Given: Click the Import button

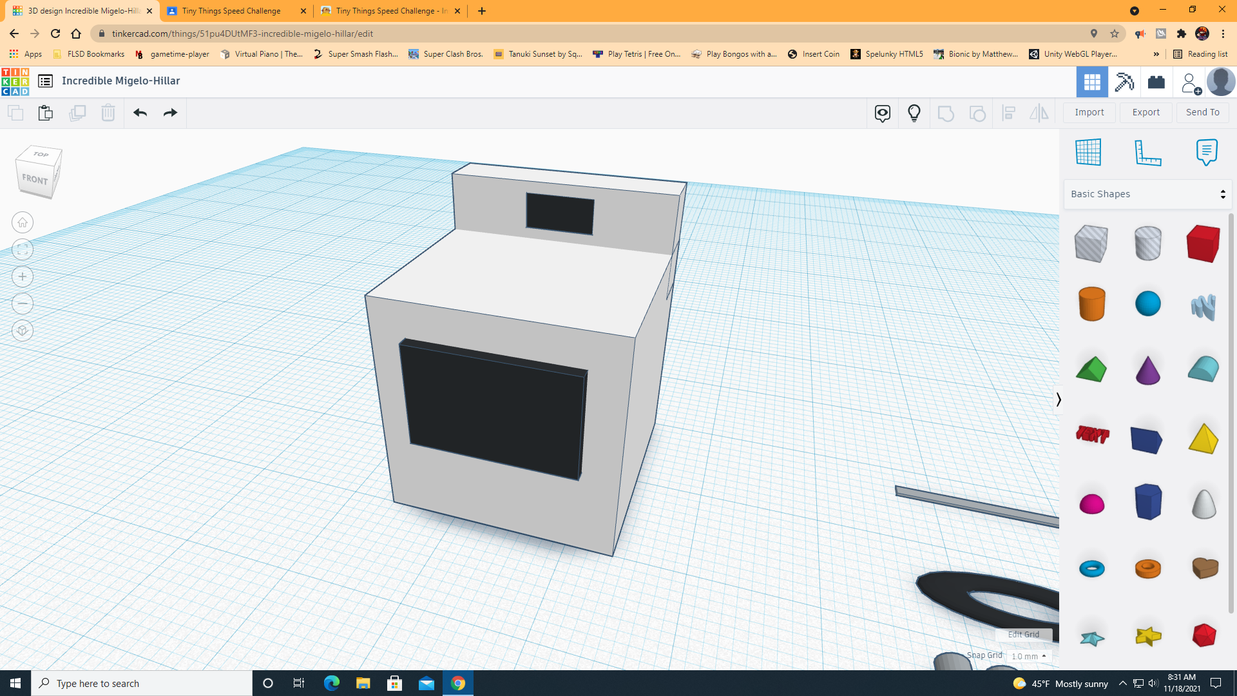Looking at the screenshot, I should 1089,112.
